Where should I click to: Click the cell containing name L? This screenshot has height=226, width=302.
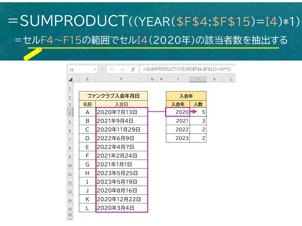(x=87, y=208)
